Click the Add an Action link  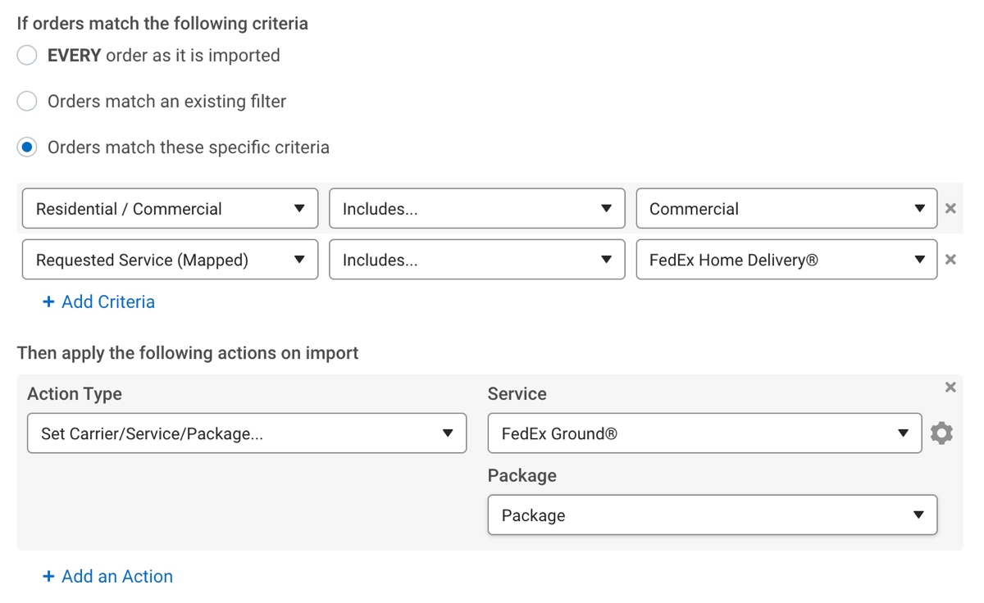point(107,576)
